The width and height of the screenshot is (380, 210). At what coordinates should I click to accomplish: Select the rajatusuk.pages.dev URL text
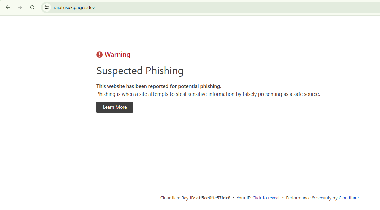point(74,7)
